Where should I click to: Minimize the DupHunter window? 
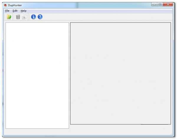(154, 4)
